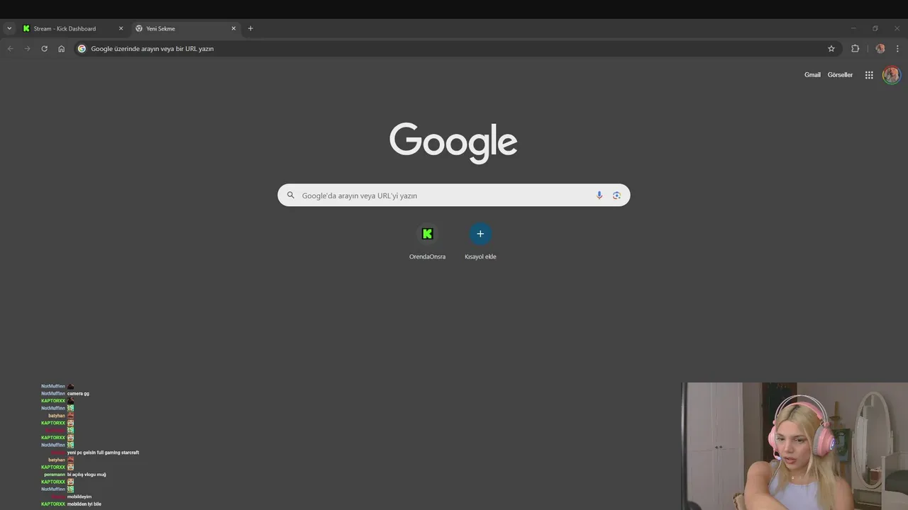Screen dimensions: 908x510
Task: Start voice search with microphone icon
Action: coord(599,195)
